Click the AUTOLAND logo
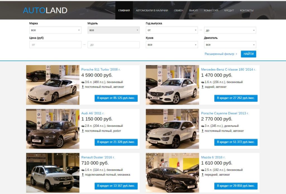This screenshot has height=194, width=286. [x=45, y=10]
